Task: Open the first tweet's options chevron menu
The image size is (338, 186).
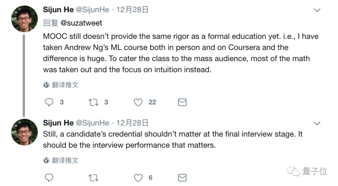Action: click(x=317, y=10)
